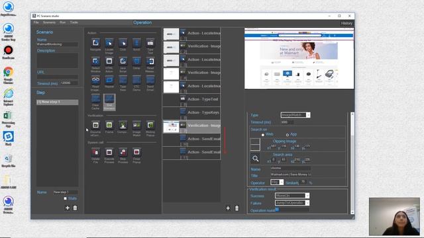Select the Click action icon
Screen dimensions: 424x238
pos(123,42)
